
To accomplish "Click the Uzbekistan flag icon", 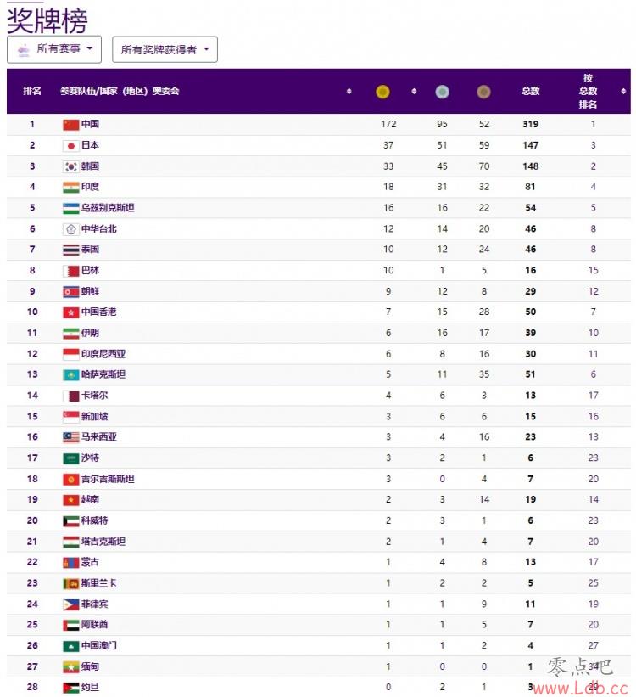I will [x=71, y=208].
